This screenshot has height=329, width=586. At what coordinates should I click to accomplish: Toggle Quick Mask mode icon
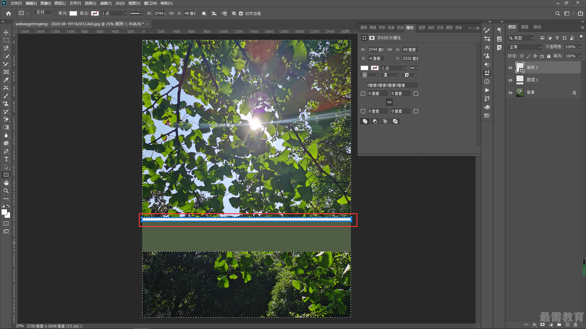[6, 223]
